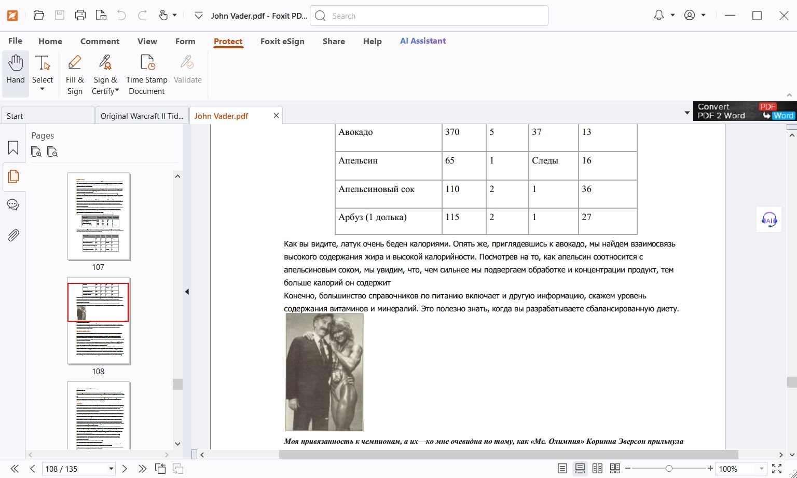Toggle full screen mode

click(777, 469)
